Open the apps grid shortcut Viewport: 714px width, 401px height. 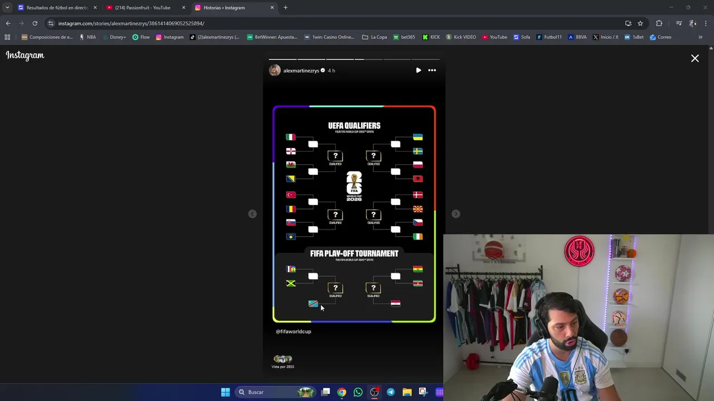[x=7, y=37]
